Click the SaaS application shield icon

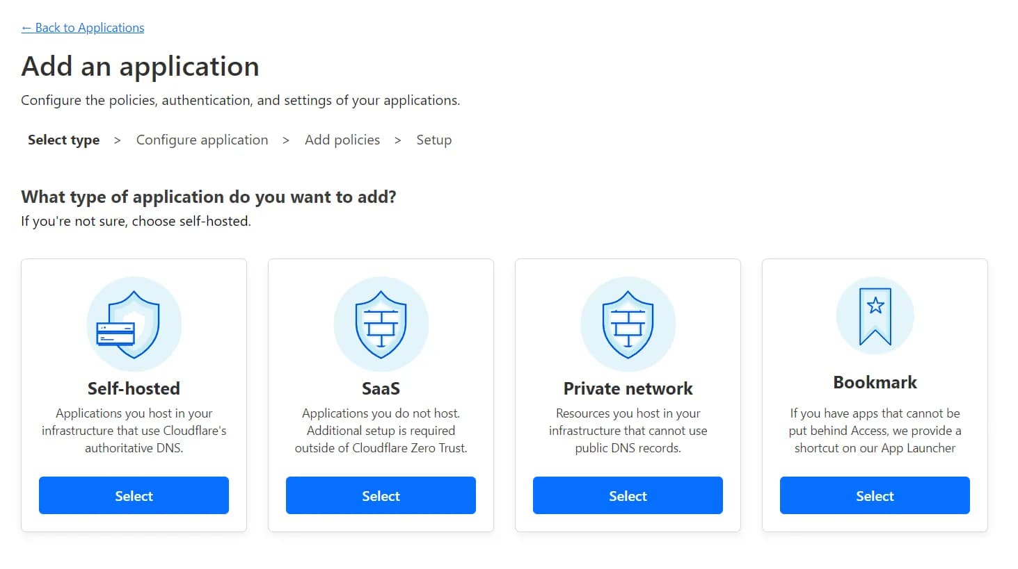coord(381,323)
